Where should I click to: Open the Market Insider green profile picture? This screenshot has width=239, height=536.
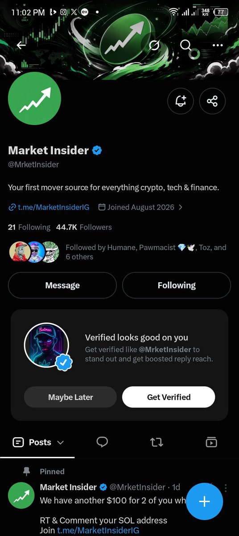pos(34,99)
